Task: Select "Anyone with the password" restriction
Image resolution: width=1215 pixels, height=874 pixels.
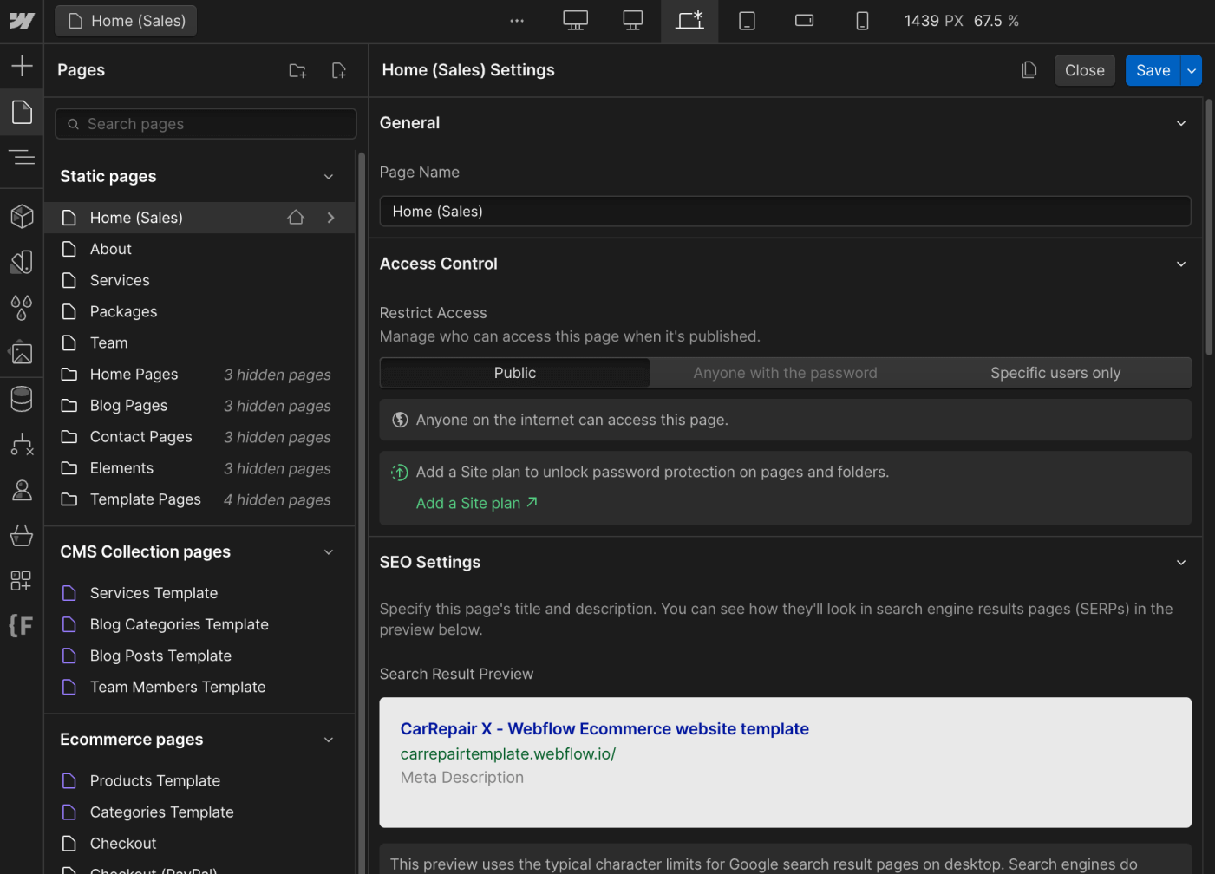Action: (784, 372)
